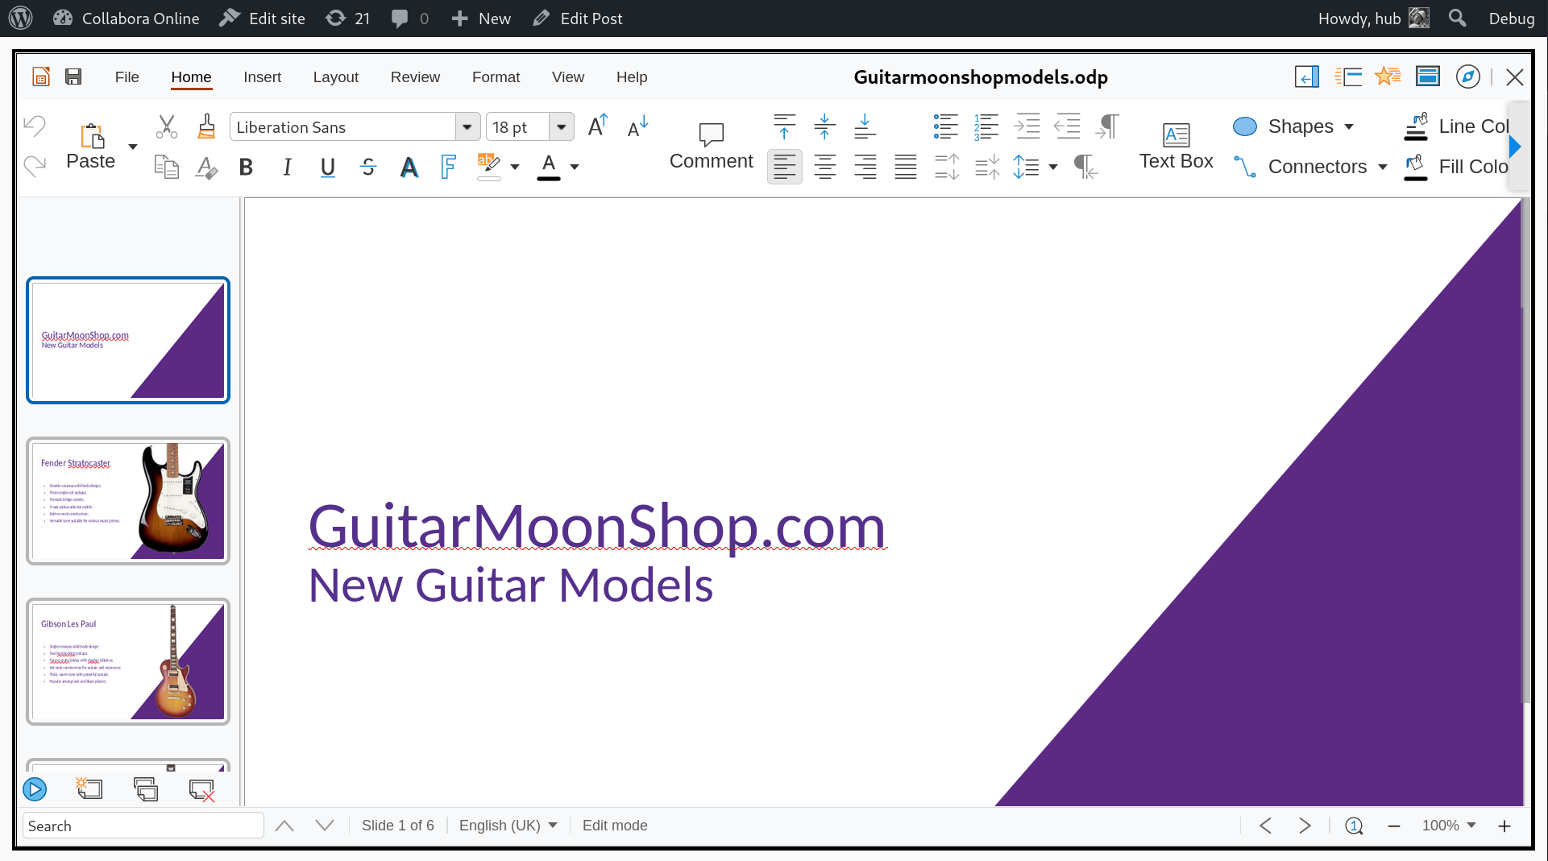Open the font size dropdown
The image size is (1548, 861).
point(562,127)
